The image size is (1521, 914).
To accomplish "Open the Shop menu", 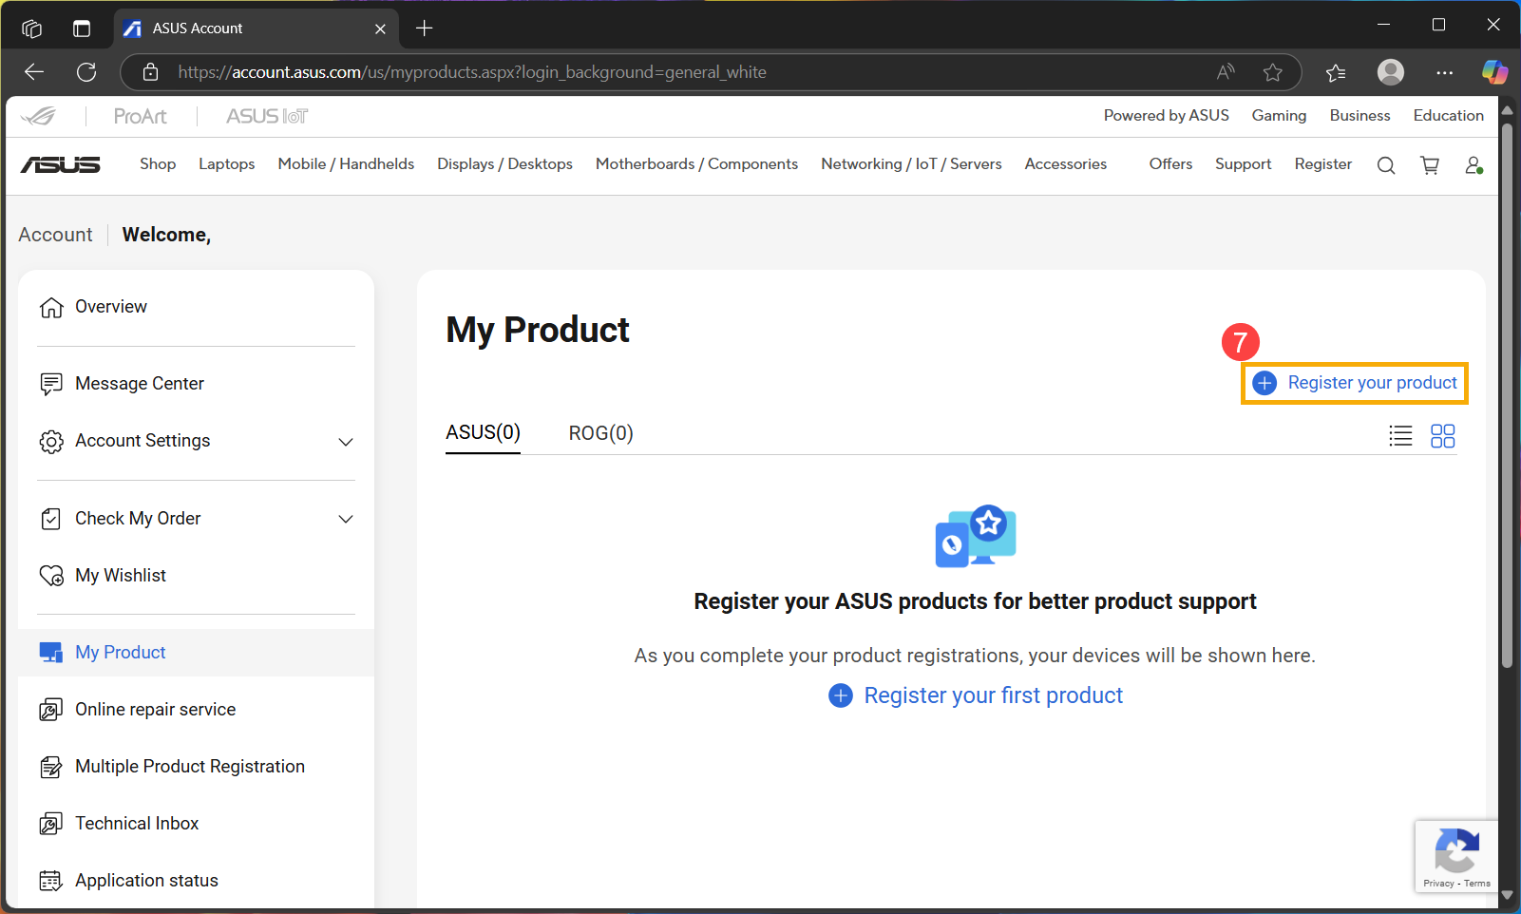I will 158,164.
